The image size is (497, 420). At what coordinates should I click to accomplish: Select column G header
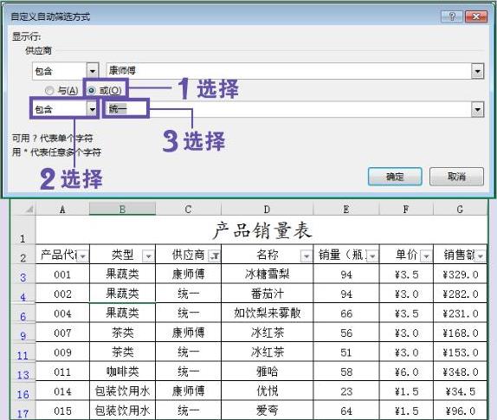[x=460, y=209]
